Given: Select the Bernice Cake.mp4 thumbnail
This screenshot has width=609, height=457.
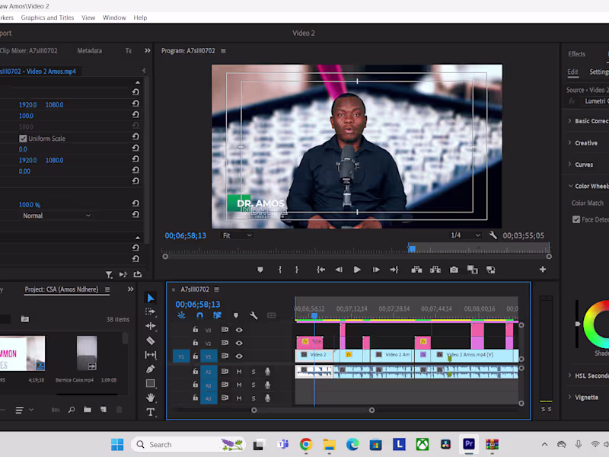Looking at the screenshot, I should 87,353.
